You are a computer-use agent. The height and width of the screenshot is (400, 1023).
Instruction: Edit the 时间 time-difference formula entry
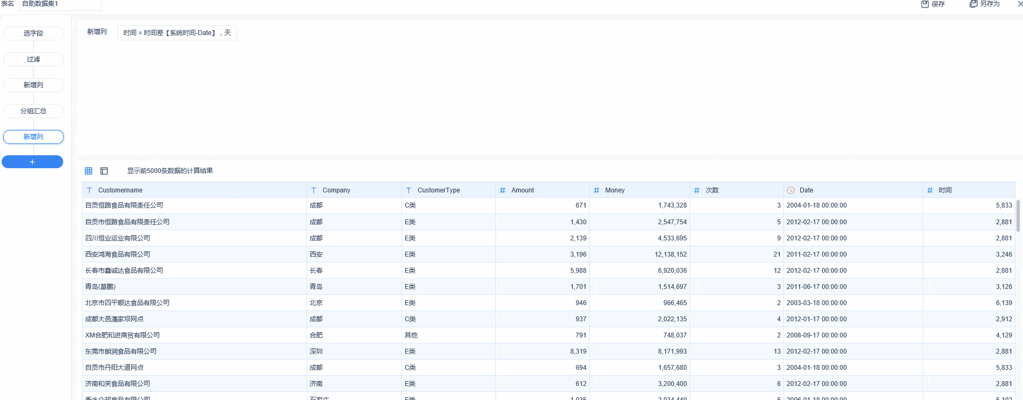tap(177, 33)
